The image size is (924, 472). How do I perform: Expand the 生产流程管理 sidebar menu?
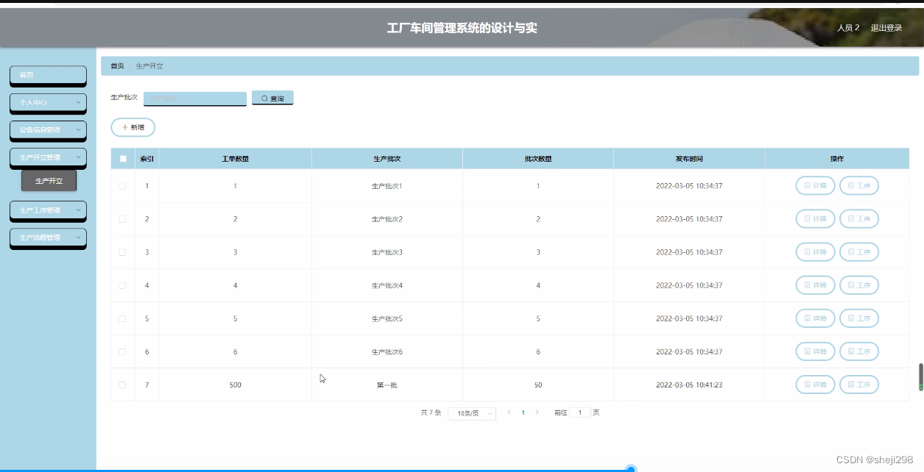point(48,237)
